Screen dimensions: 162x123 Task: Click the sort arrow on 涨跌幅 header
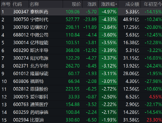pyautogui.click(x=116, y=4)
